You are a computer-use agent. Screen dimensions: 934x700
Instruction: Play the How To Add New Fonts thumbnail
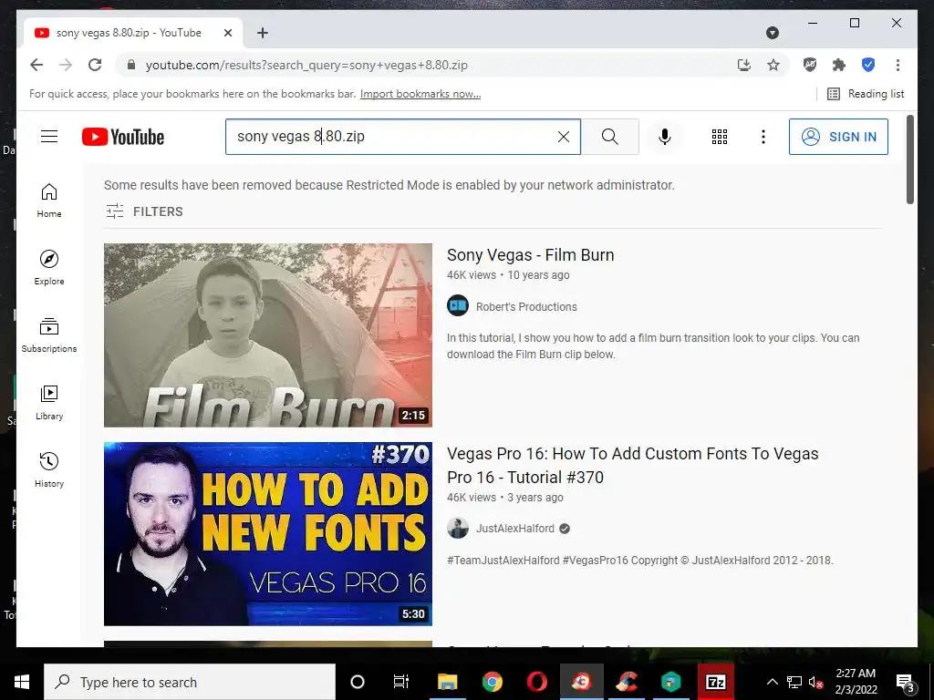(x=268, y=534)
